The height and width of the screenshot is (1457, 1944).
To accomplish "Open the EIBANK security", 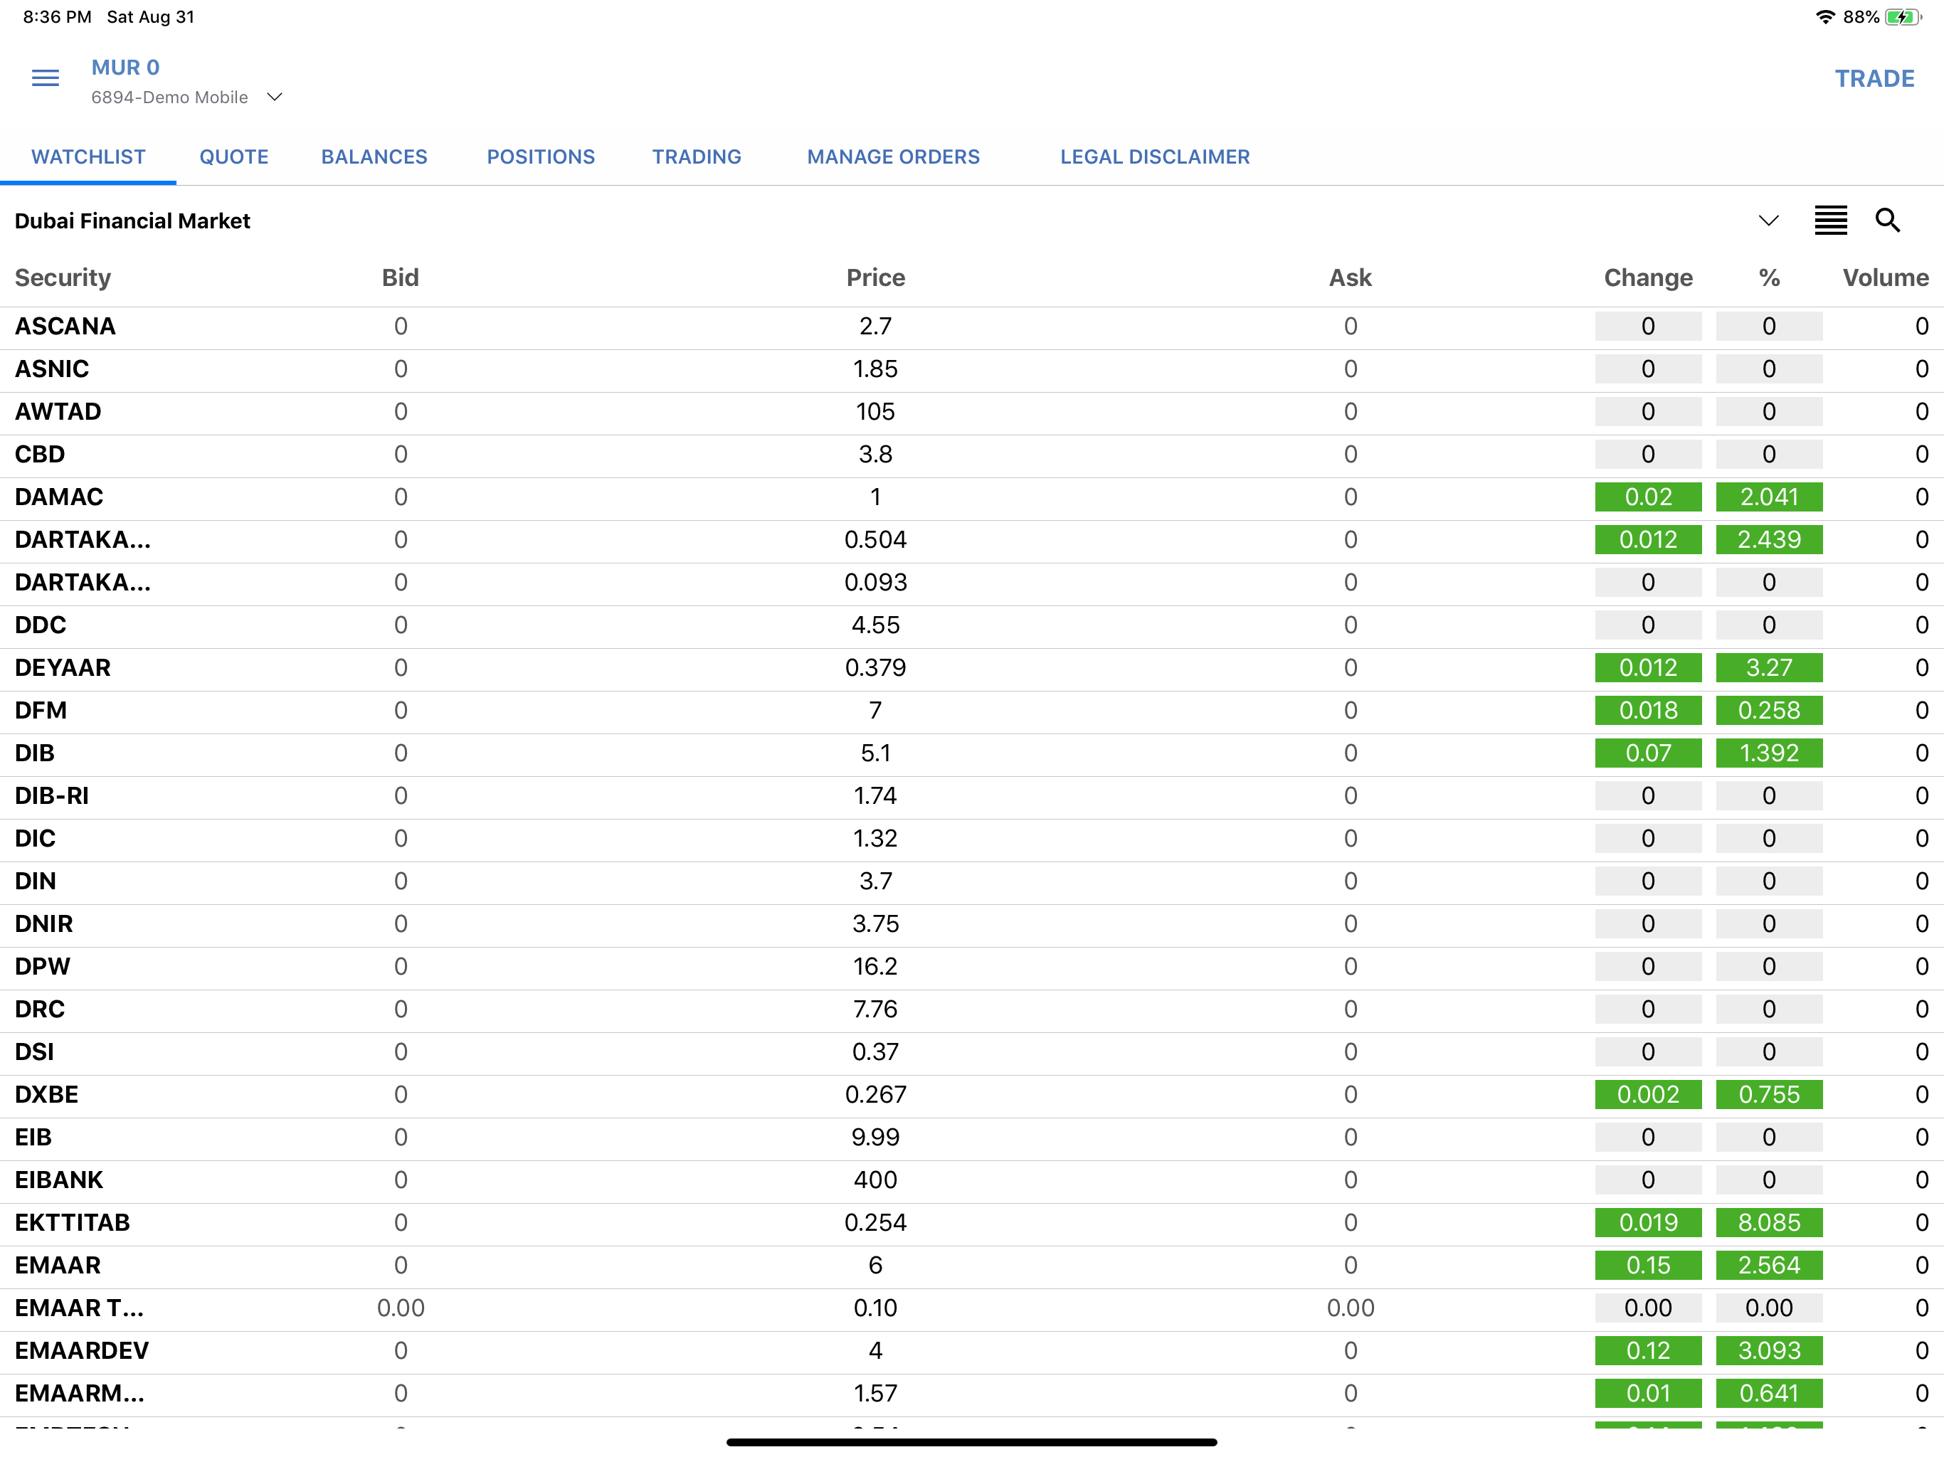I will point(972,1180).
